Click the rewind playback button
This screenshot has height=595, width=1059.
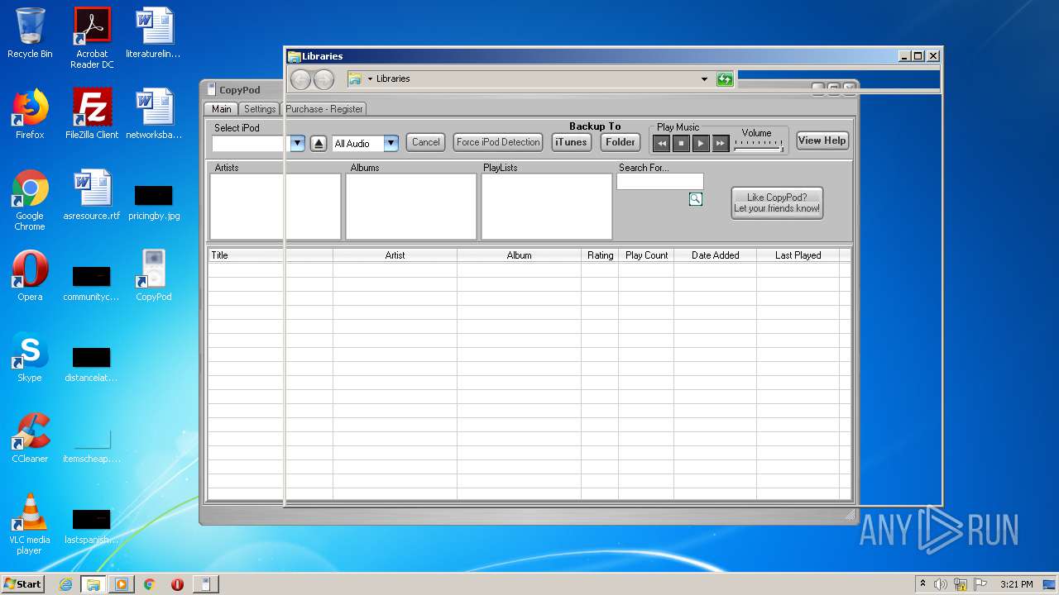click(x=661, y=144)
